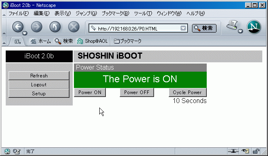Click the 検索 search button beside URL
Screen dimensions: 268x156
coord(204,28)
